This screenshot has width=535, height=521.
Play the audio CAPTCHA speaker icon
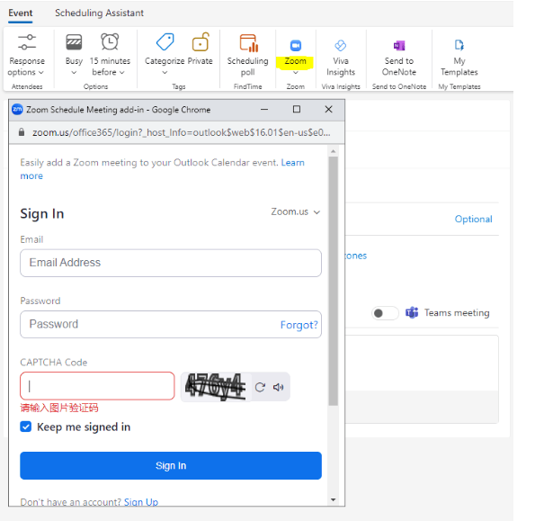point(278,387)
